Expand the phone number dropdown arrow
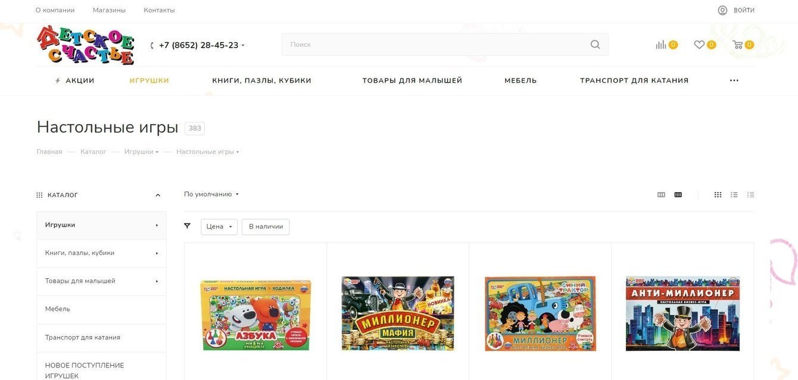This screenshot has width=798, height=380. (x=243, y=46)
